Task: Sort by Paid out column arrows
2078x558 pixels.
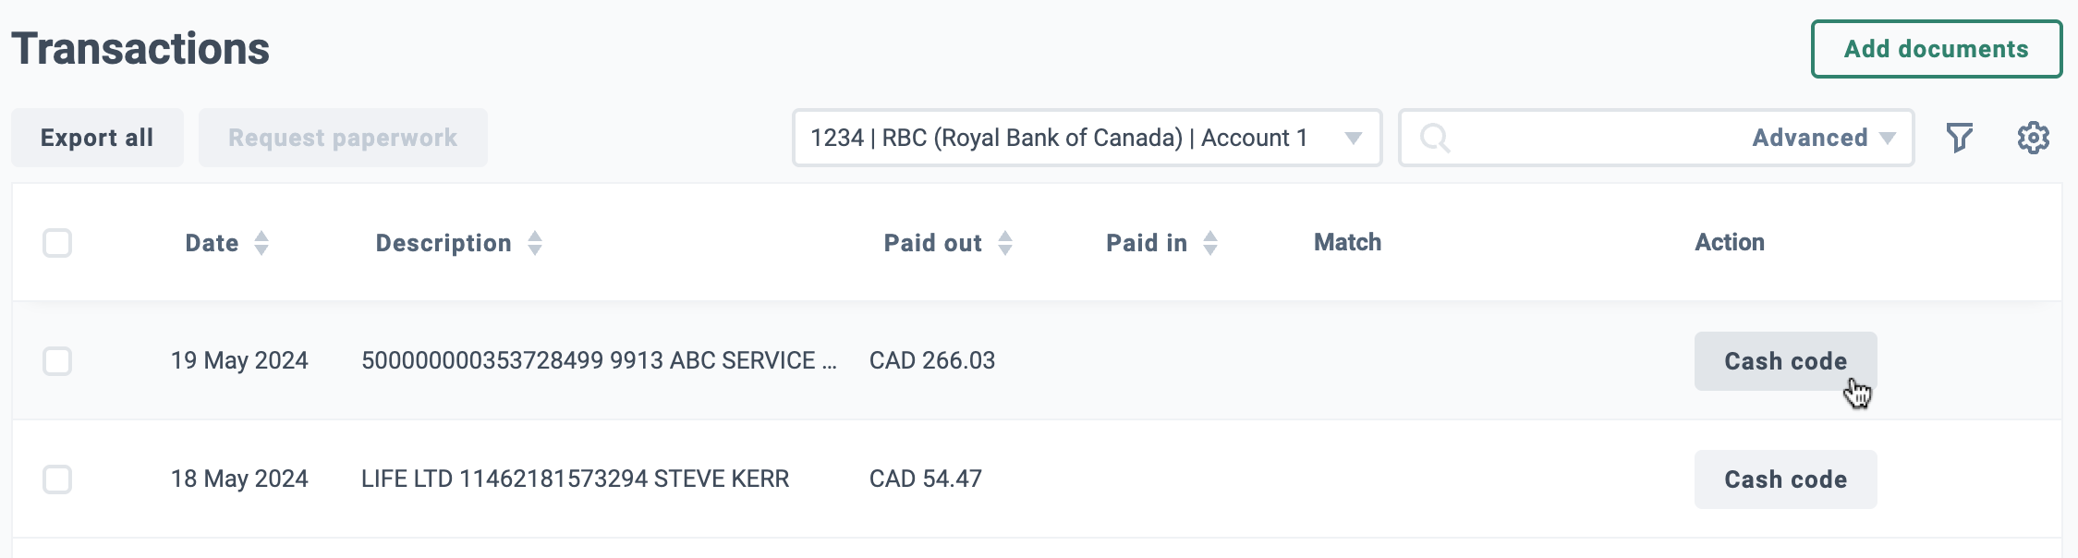Action: [x=1005, y=243]
